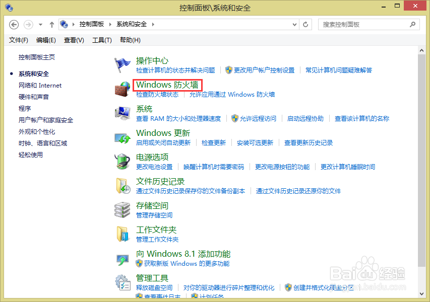Click 更改电池设置 link
The image size is (430, 302).
[x=154, y=167]
